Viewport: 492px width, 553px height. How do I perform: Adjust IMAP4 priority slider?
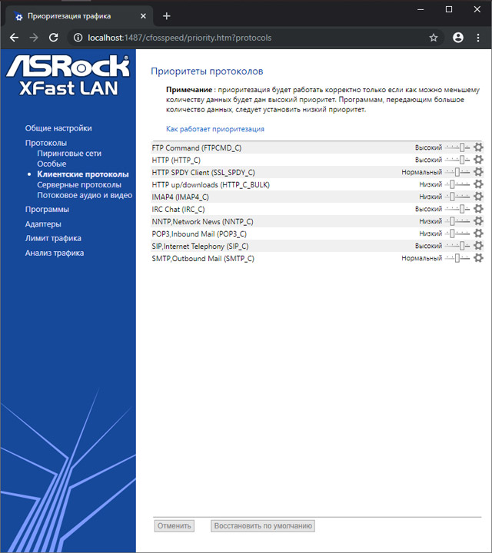click(457, 197)
